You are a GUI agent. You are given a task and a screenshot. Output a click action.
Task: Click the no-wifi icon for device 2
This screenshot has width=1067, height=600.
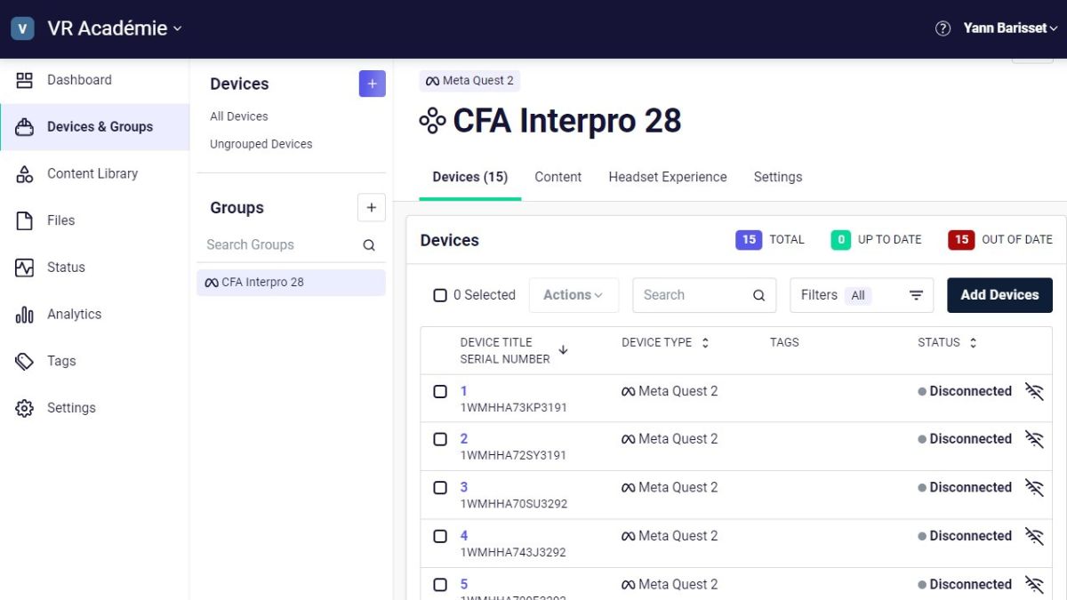point(1033,439)
